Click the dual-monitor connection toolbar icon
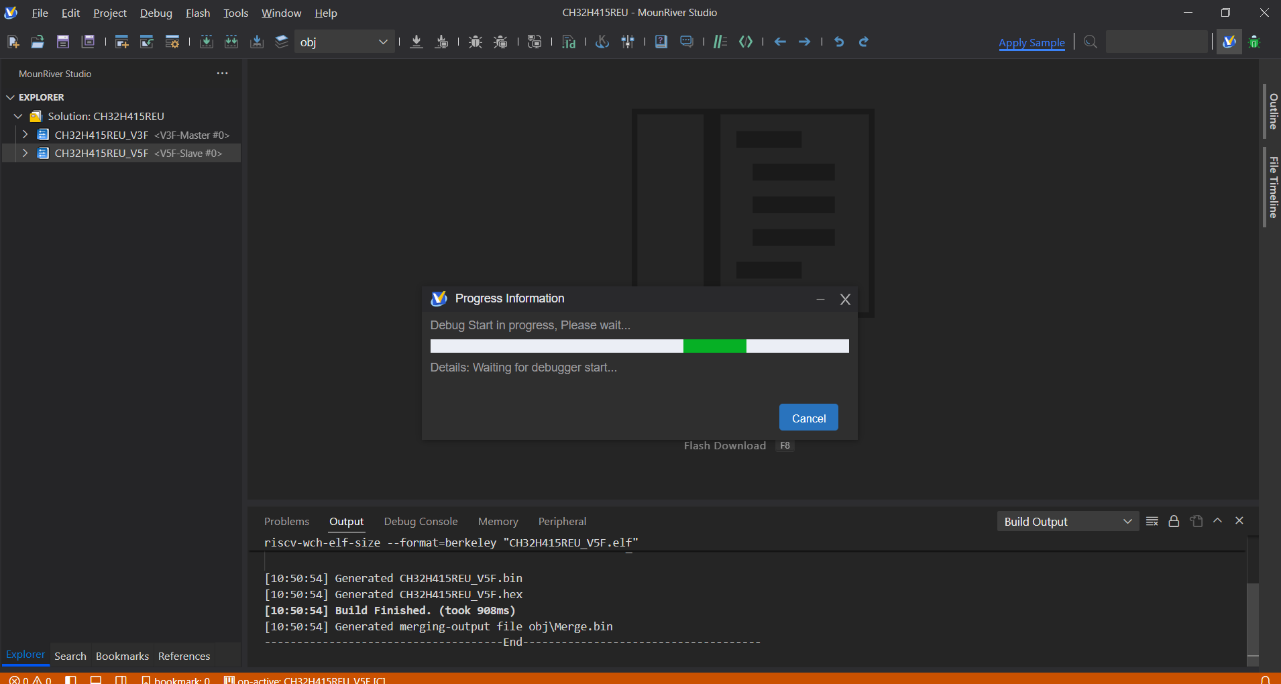This screenshot has width=1281, height=684. (535, 42)
